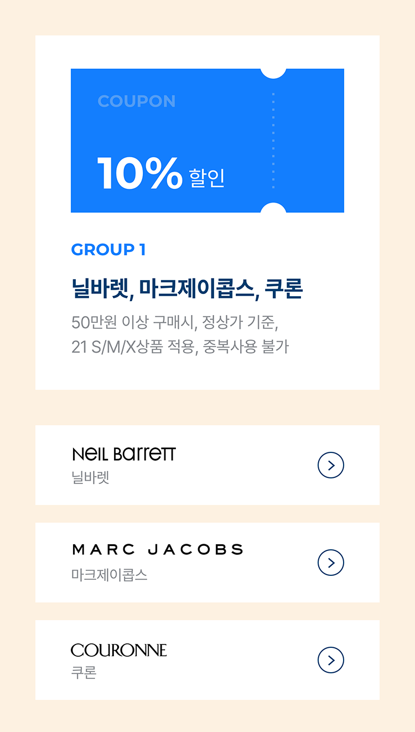Viewport: 415px width, 732px height.
Task: Open the 쿠론 brand name link
Action: pyautogui.click(x=84, y=672)
